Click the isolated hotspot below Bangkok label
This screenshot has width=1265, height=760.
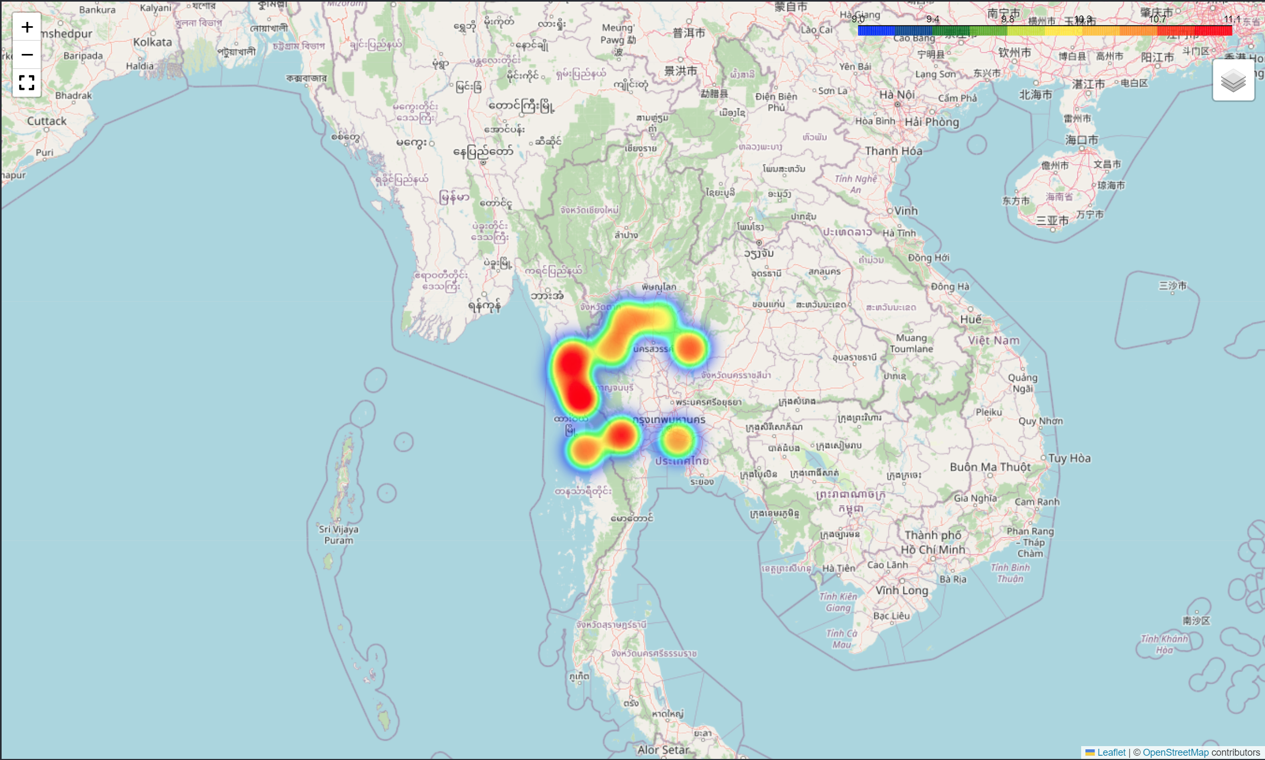(677, 440)
